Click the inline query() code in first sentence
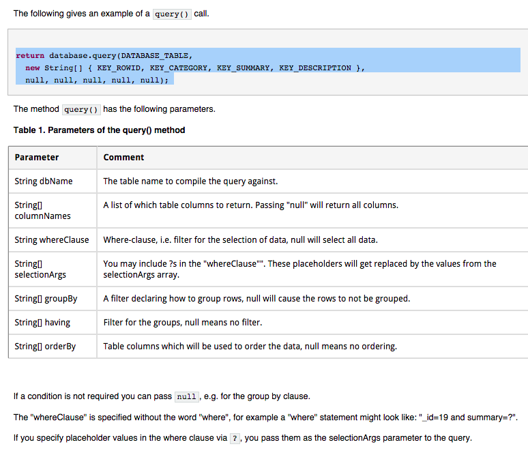Image resolution: width=528 pixels, height=453 pixels. [x=172, y=14]
